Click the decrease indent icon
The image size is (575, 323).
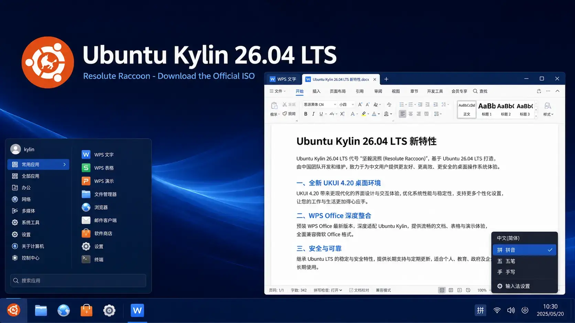[x=420, y=104]
